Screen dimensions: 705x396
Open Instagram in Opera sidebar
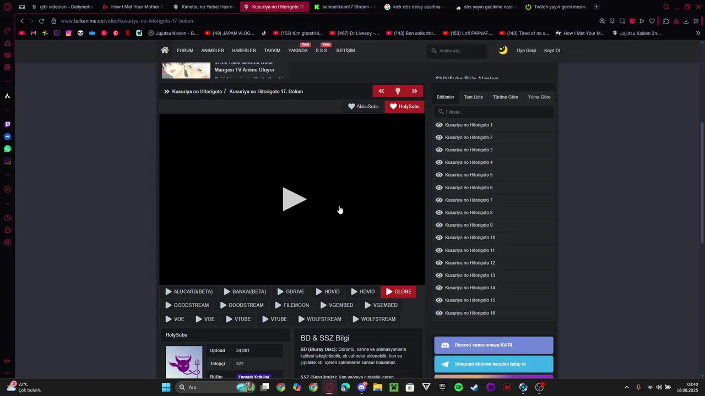tap(7, 161)
